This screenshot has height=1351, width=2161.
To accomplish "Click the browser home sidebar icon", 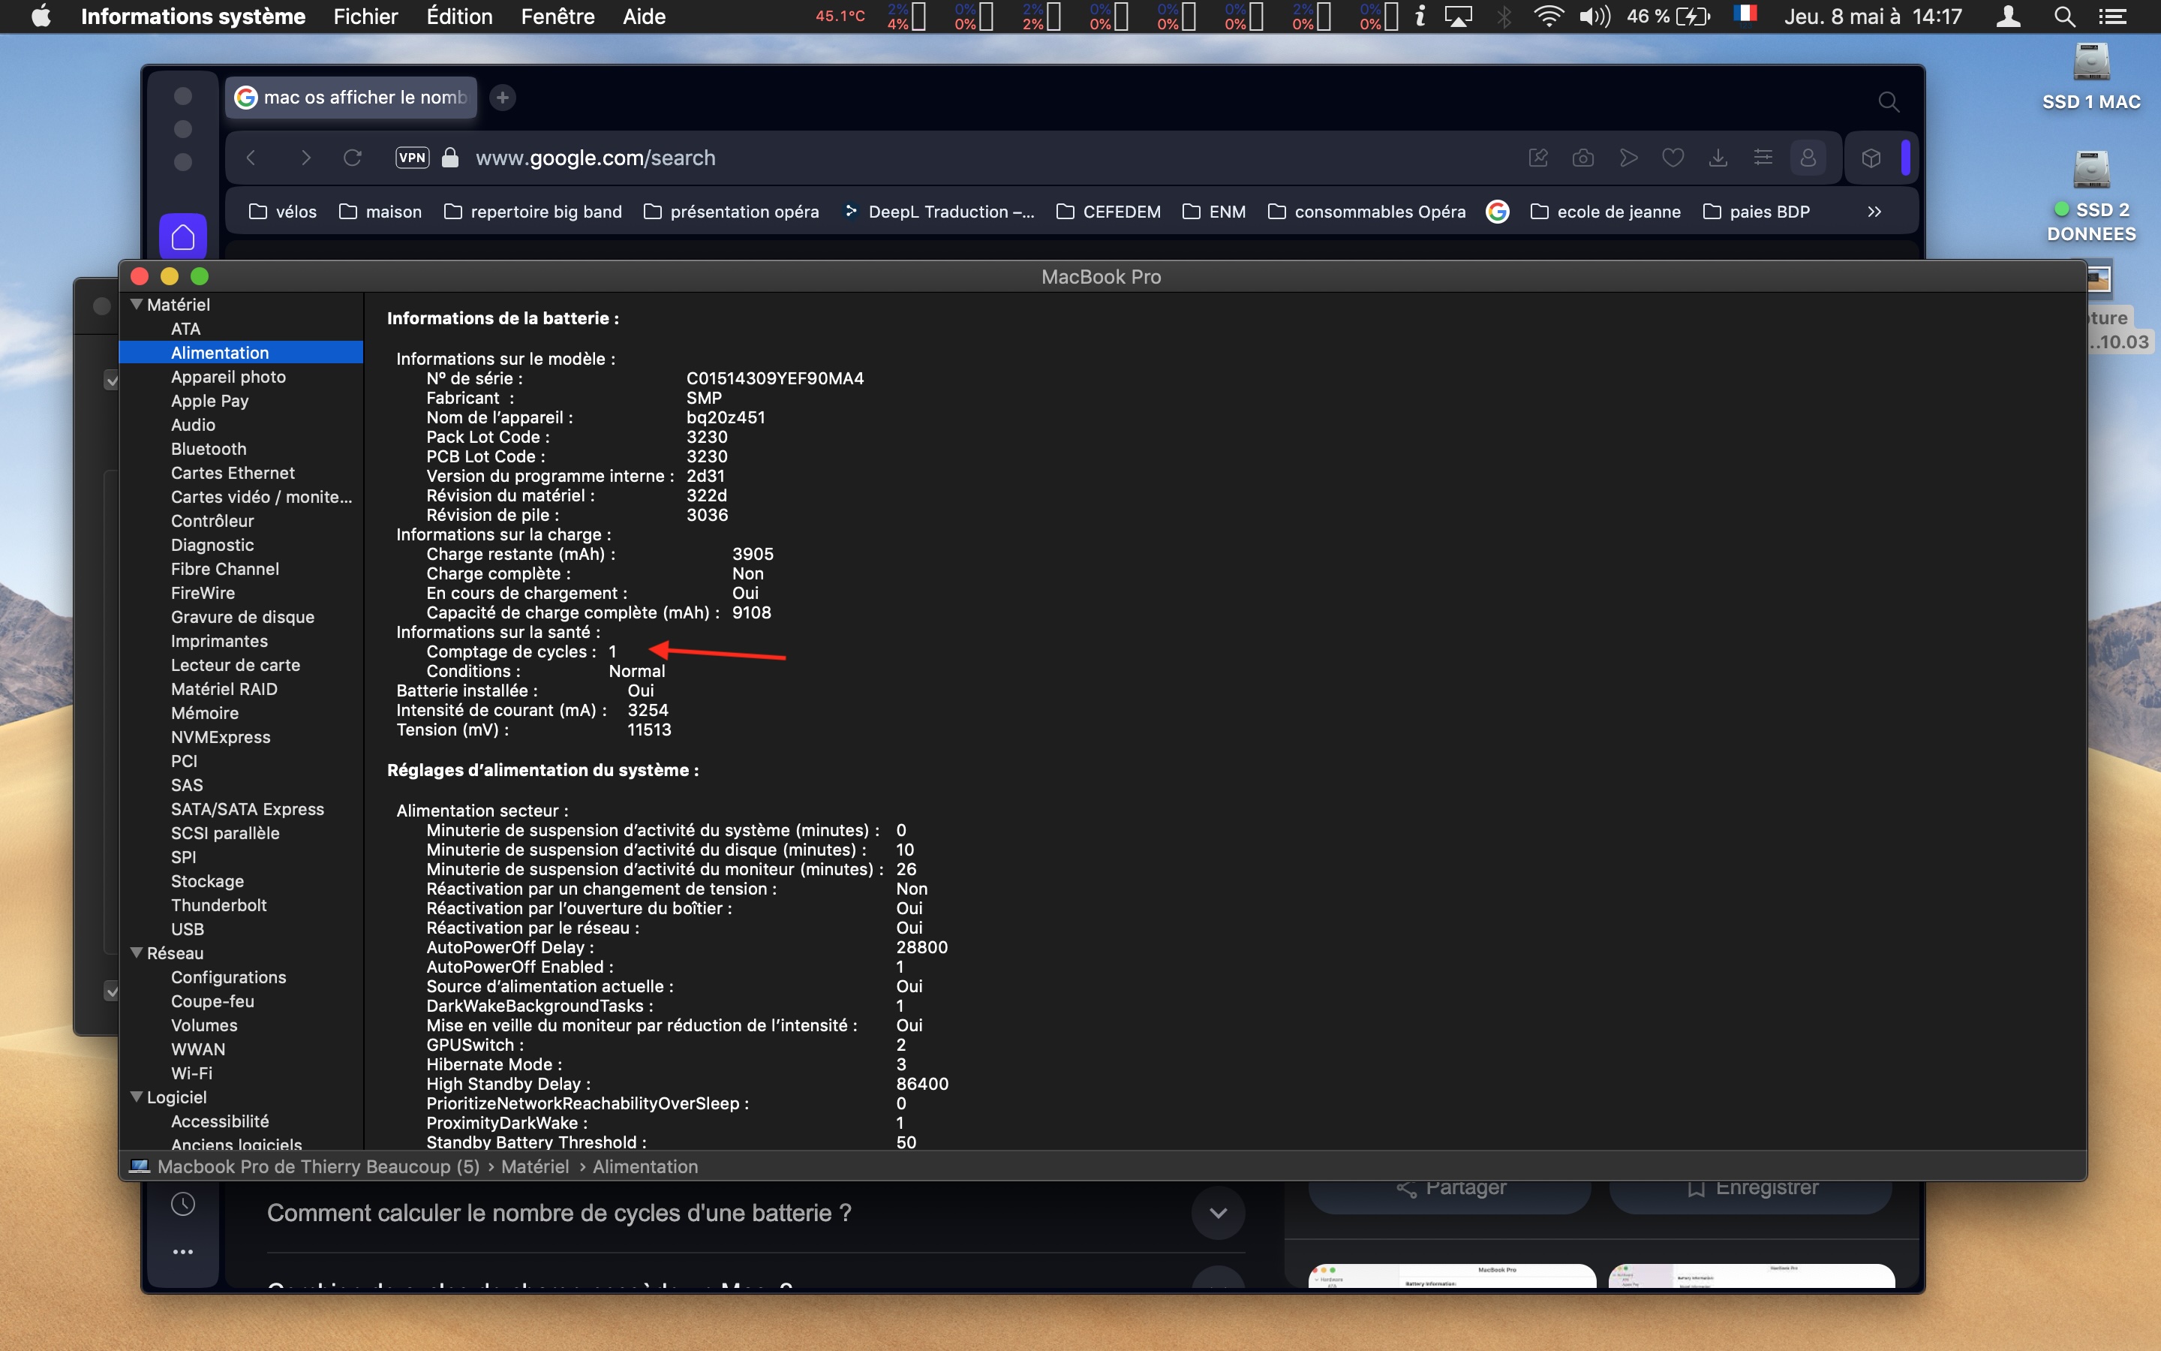I will [x=183, y=236].
